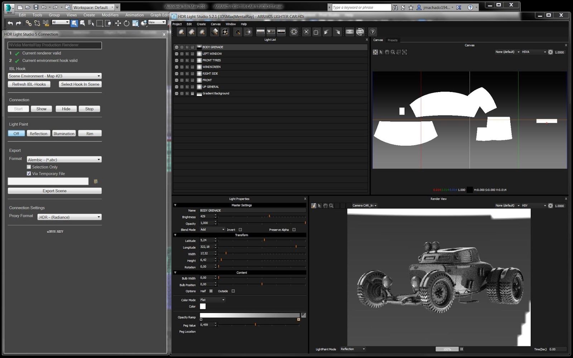Click the Open File folder icon

28,7
